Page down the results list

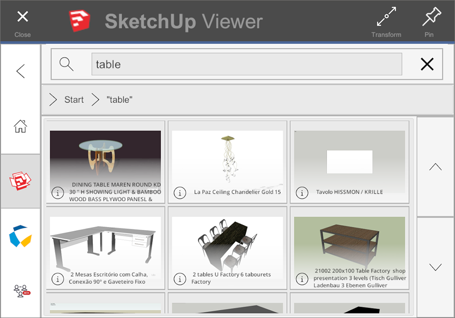[435, 267]
